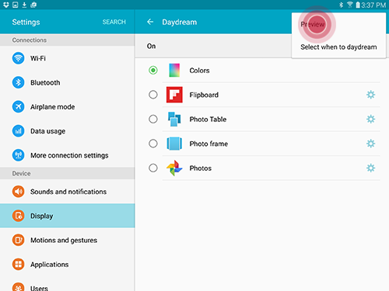Tap Wi-Fi signal indicator in status bar
Image resolution: width=389 pixels, height=291 pixels.
(x=350, y=5)
